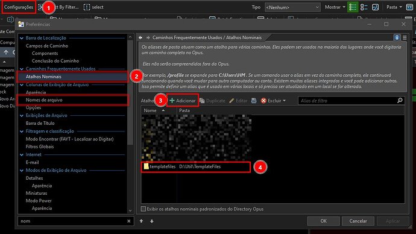Open the Tipo <Nenhum> combo box
The width and height of the screenshot is (416, 234).
pyautogui.click(x=292, y=7)
